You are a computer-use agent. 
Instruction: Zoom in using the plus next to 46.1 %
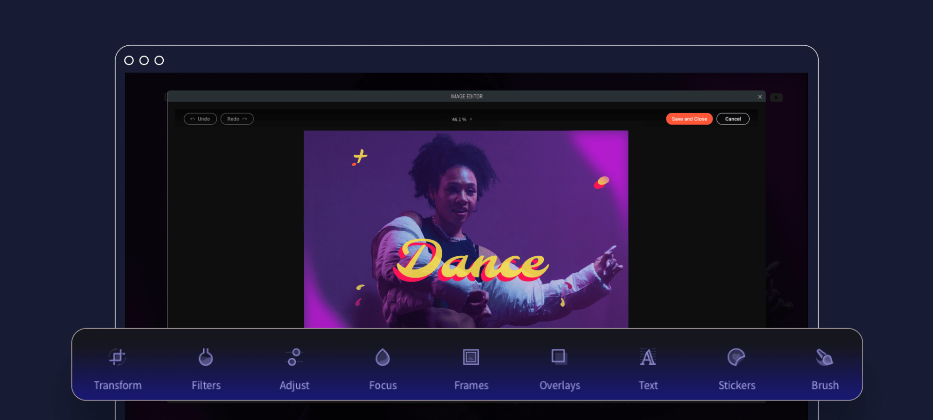click(x=471, y=119)
